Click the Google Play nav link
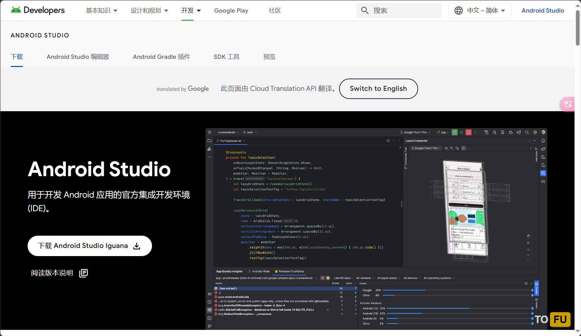 231,11
